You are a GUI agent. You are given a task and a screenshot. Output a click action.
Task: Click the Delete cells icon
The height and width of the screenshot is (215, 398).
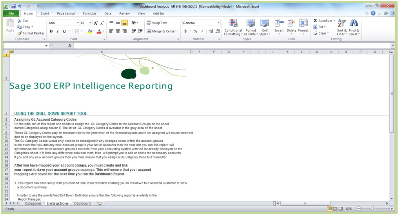291,23
